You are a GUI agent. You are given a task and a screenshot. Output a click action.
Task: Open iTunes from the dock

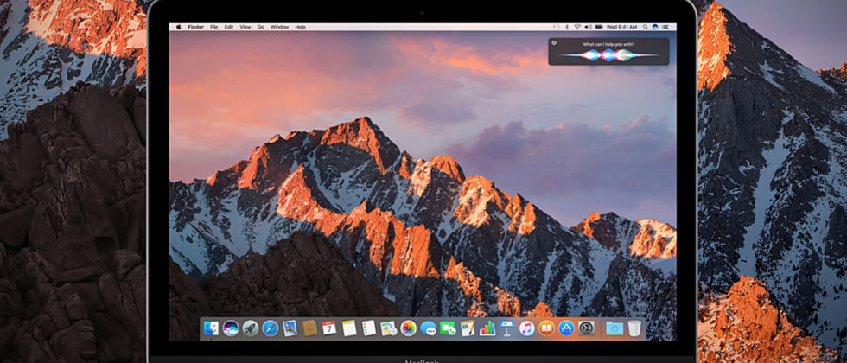526,328
